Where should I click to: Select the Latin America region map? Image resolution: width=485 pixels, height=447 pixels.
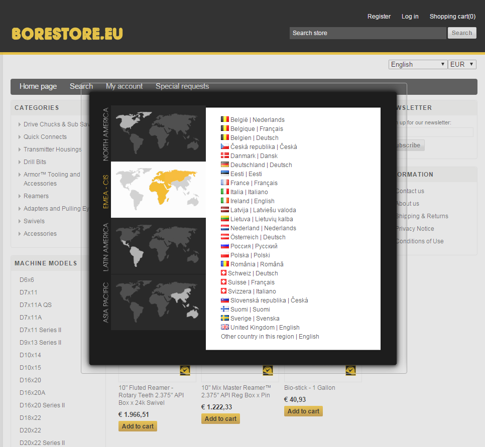pyautogui.click(x=158, y=246)
